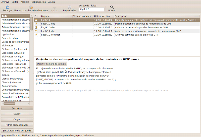Toggle status box for libgtk1.2 package

(36, 20)
